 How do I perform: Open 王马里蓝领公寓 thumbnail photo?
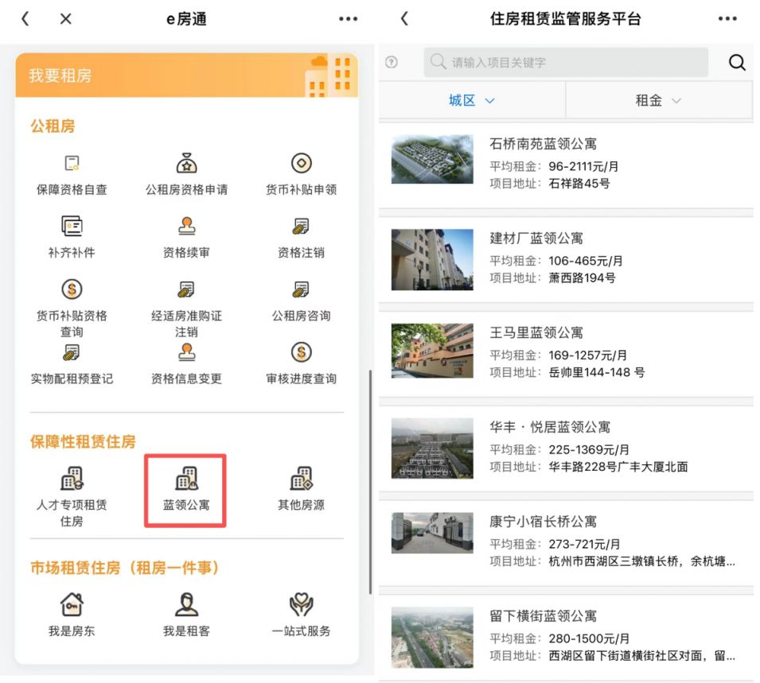click(x=431, y=352)
